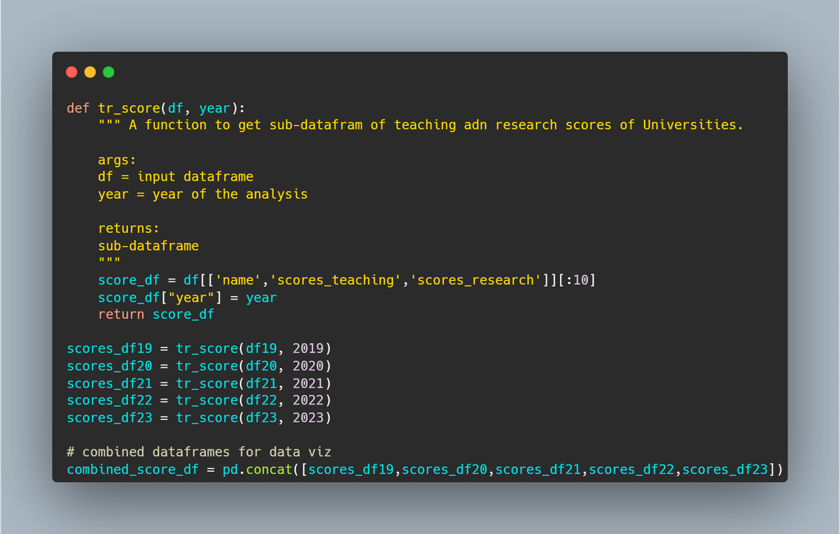Click the def keyword
The width and height of the screenshot is (840, 534).
point(78,108)
